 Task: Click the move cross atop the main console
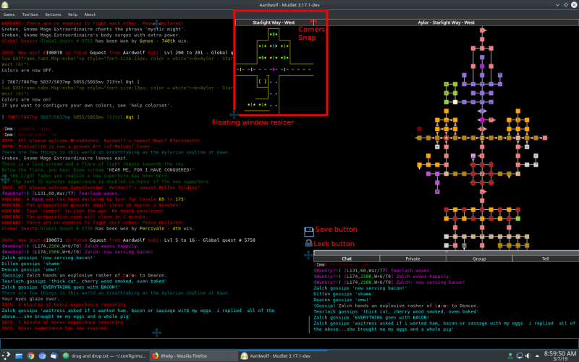click(156, 25)
